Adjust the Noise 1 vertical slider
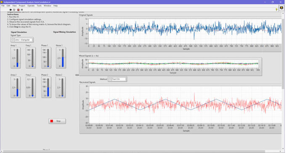The image size is (286, 153). [63, 58]
